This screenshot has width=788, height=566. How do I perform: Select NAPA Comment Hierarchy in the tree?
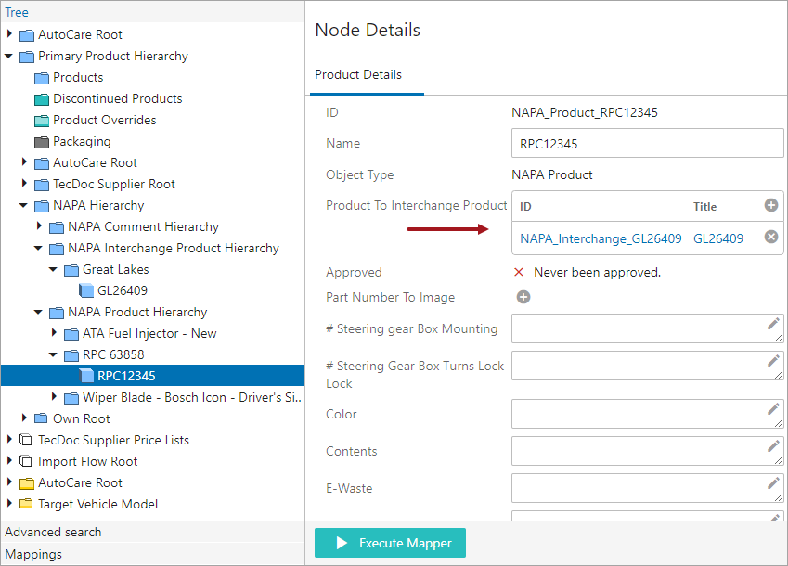coord(143,226)
